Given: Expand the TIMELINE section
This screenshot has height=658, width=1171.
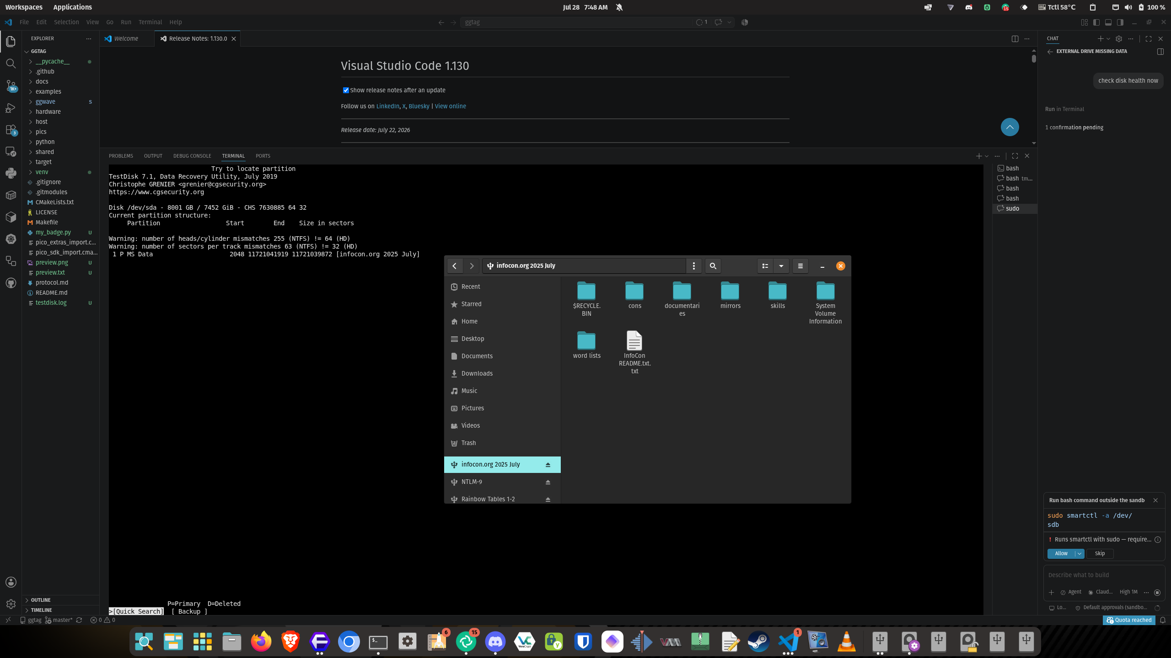Looking at the screenshot, I should 41,610.
